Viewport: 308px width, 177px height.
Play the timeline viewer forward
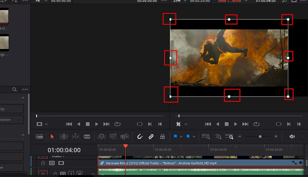[x=236, y=124]
